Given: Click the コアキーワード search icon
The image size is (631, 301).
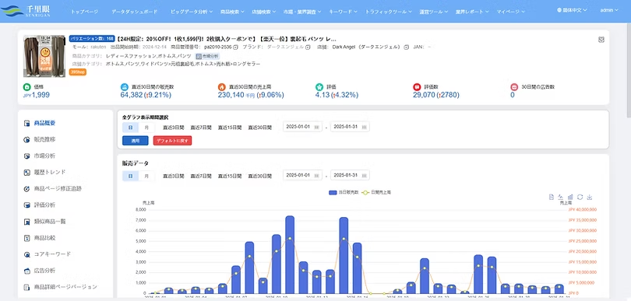Looking at the screenshot, I should point(27,254).
